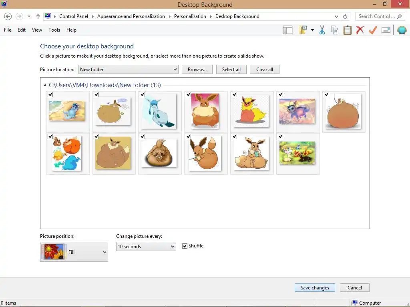This screenshot has height=307, width=410.
Task: Click the search magnifier icon
Action: click(x=399, y=16)
